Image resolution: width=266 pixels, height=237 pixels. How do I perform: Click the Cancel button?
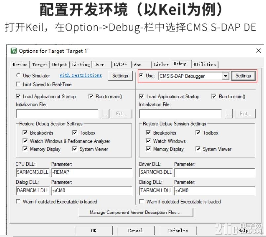[136, 231]
